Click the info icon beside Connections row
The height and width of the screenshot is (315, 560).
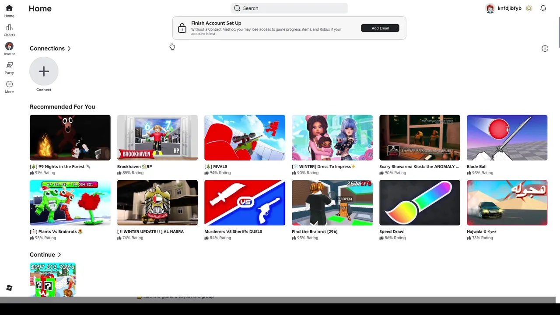pos(545,49)
